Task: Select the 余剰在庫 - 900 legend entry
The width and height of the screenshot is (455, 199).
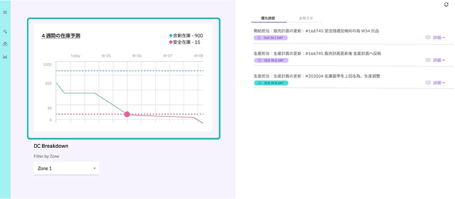Action: pos(186,36)
